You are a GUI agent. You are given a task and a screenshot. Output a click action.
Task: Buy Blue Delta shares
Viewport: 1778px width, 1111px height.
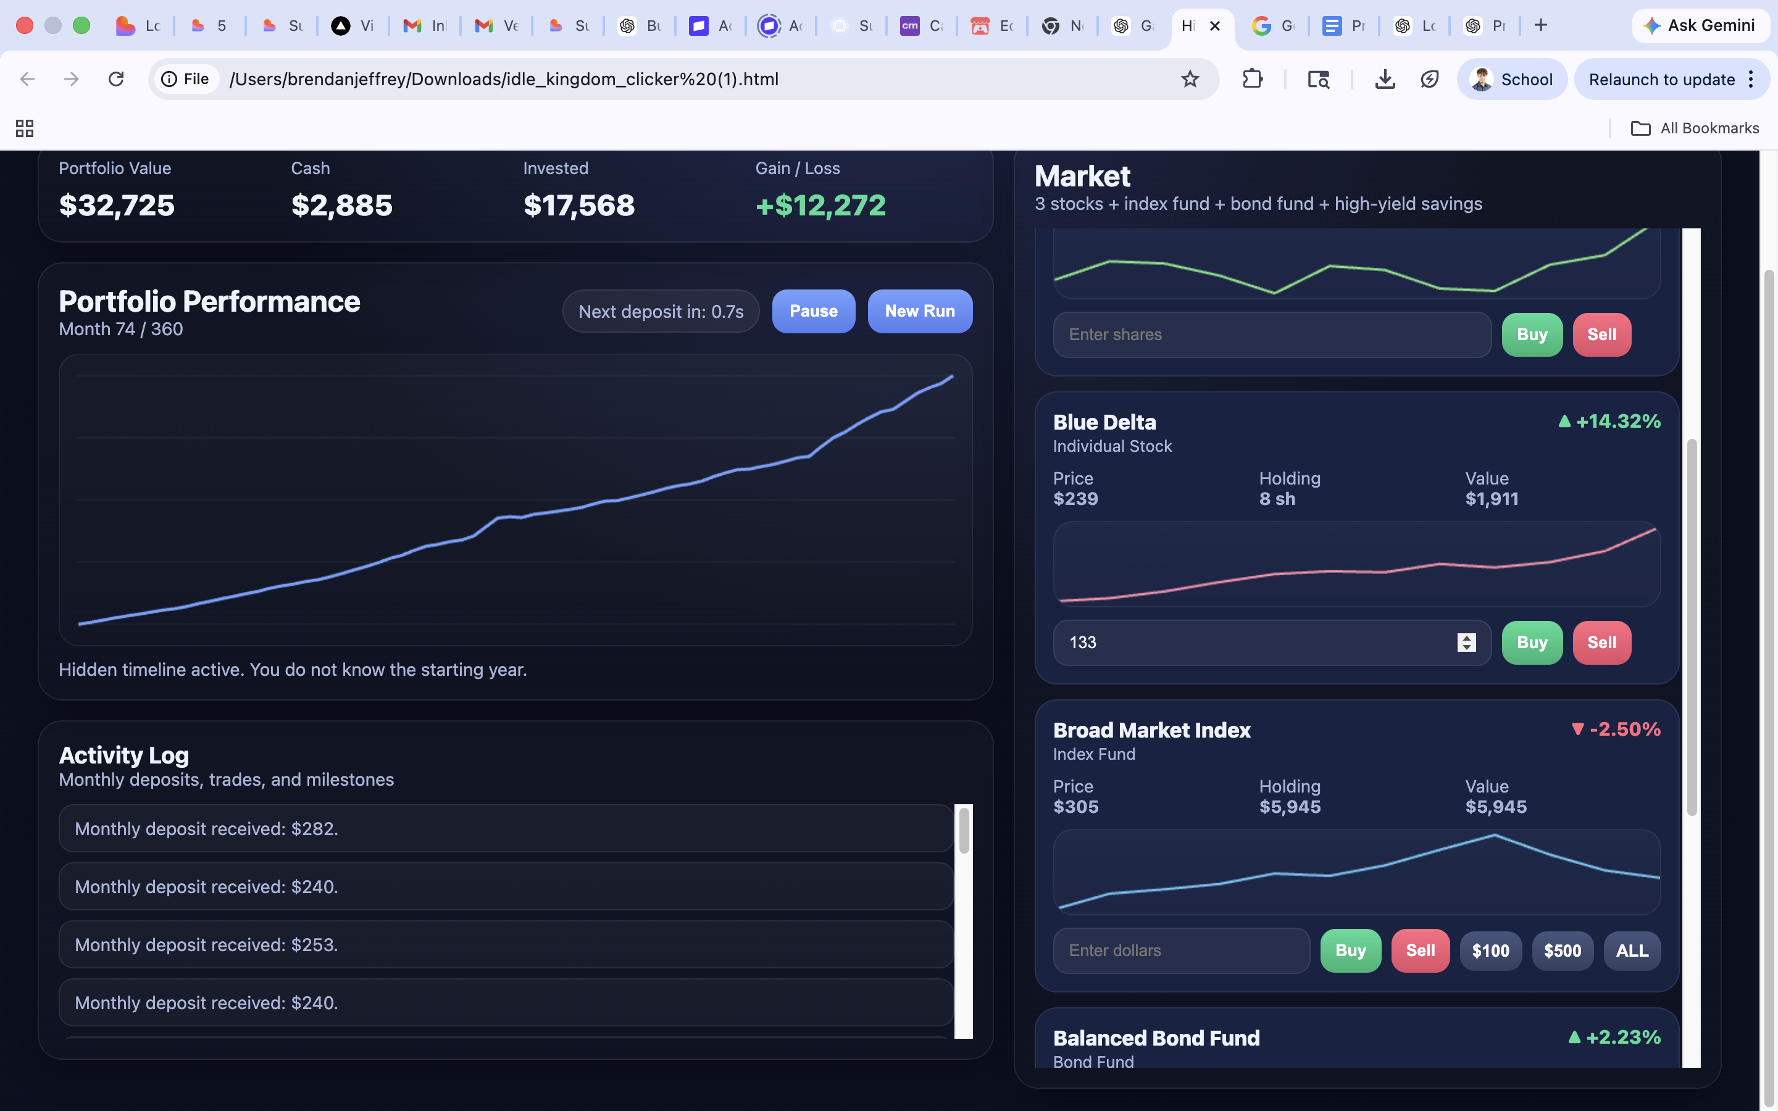click(1531, 642)
